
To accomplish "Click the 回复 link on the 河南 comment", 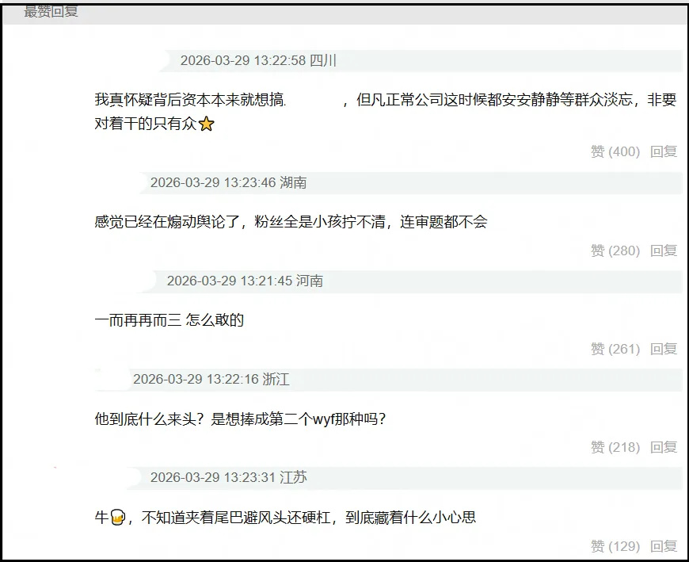I will 665,349.
